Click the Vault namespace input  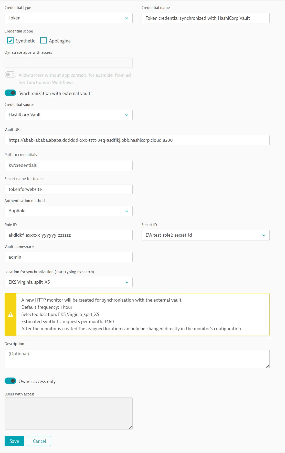[68, 257]
